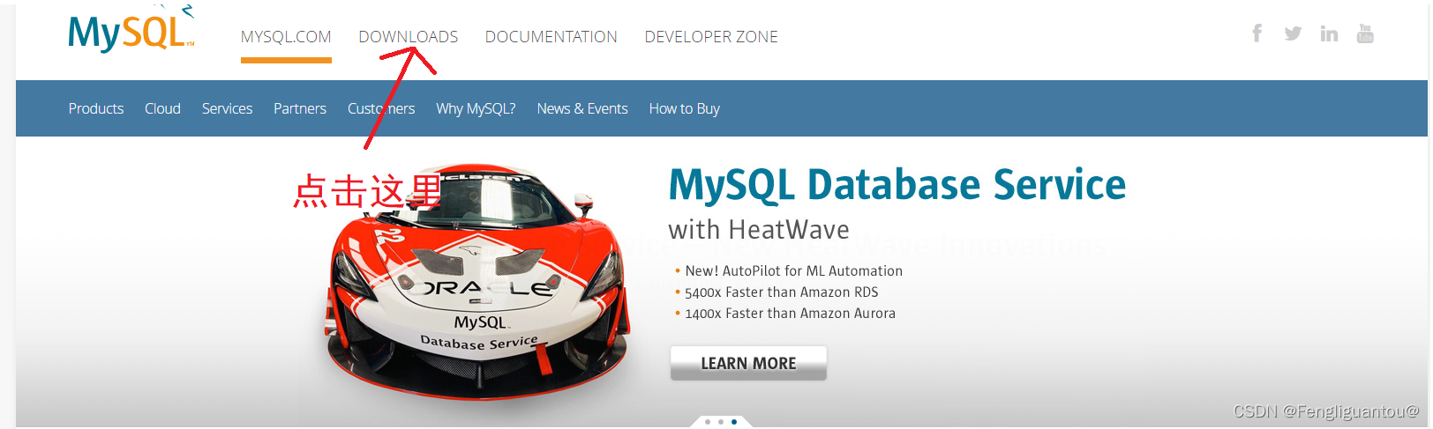
Task: Open the YouTube icon
Action: pos(1365,33)
